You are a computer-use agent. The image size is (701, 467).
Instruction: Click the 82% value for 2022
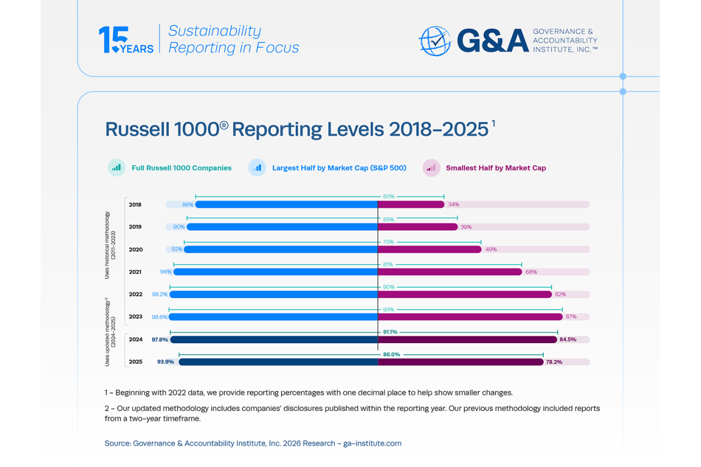[560, 295]
